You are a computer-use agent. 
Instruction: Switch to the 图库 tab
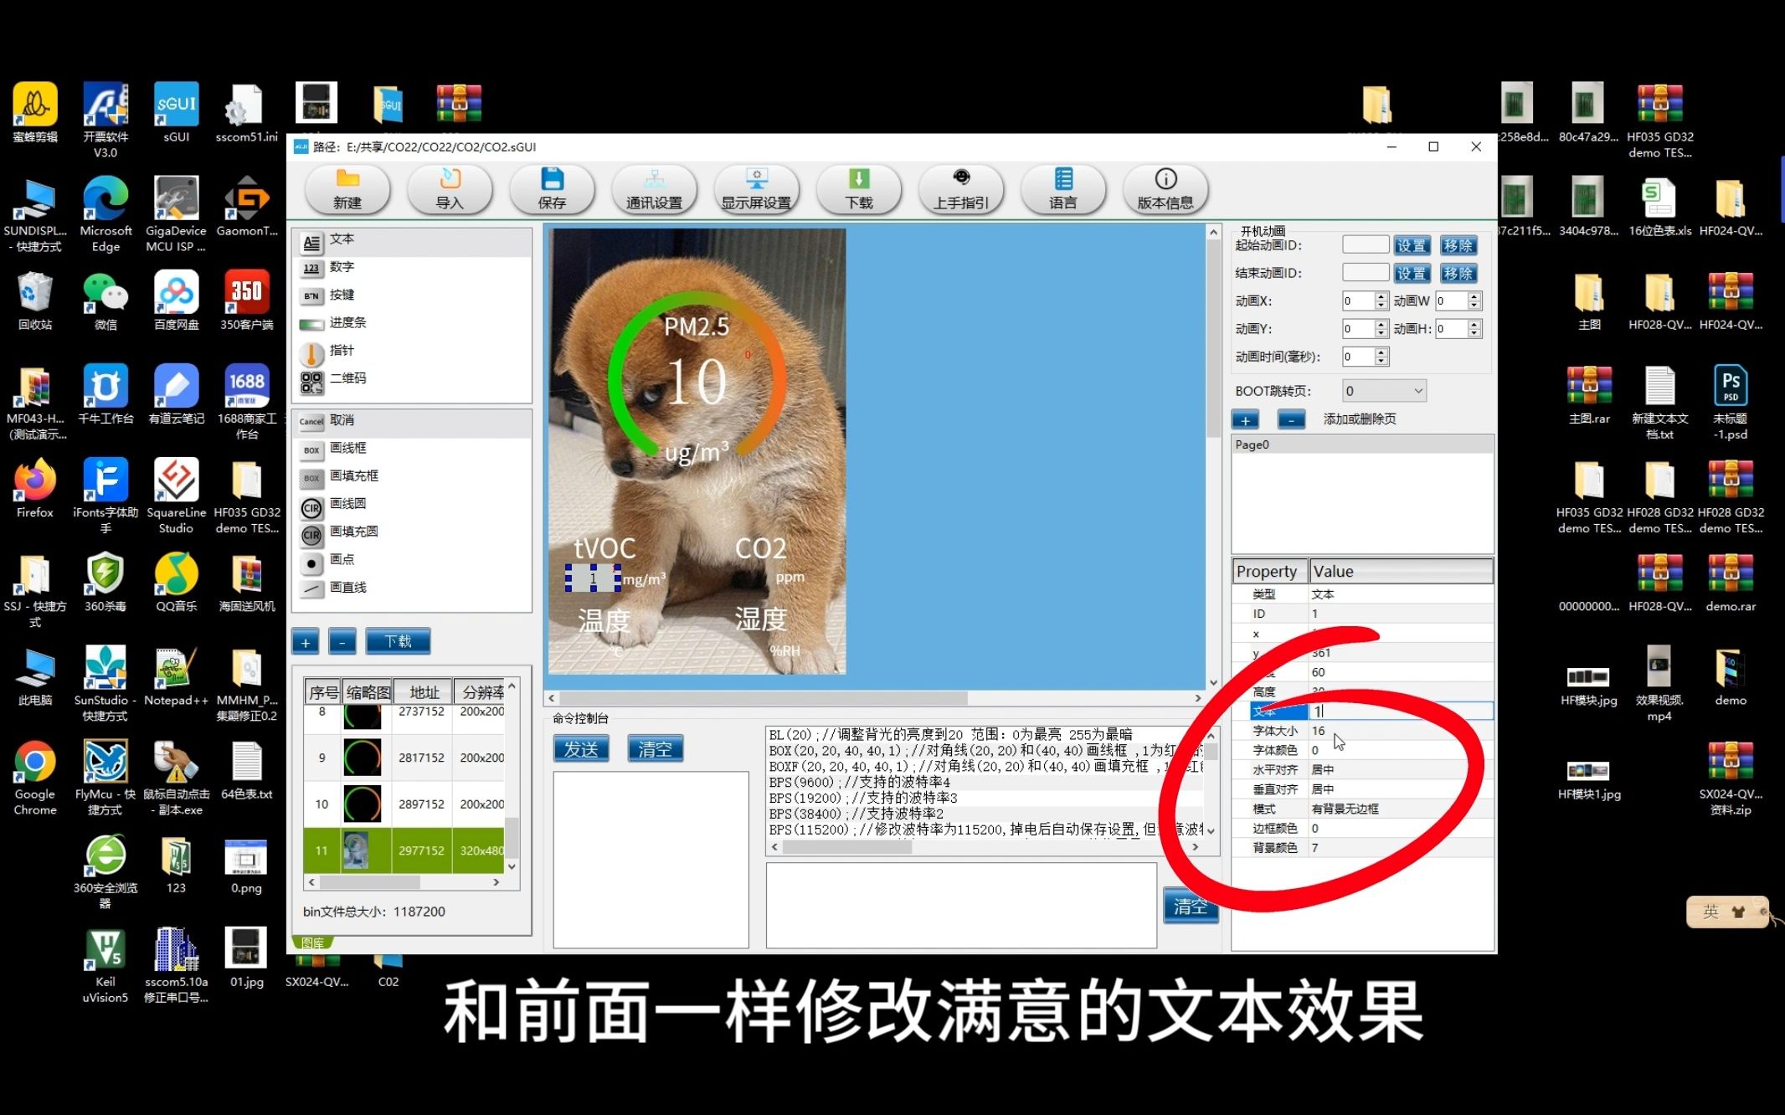coord(313,943)
